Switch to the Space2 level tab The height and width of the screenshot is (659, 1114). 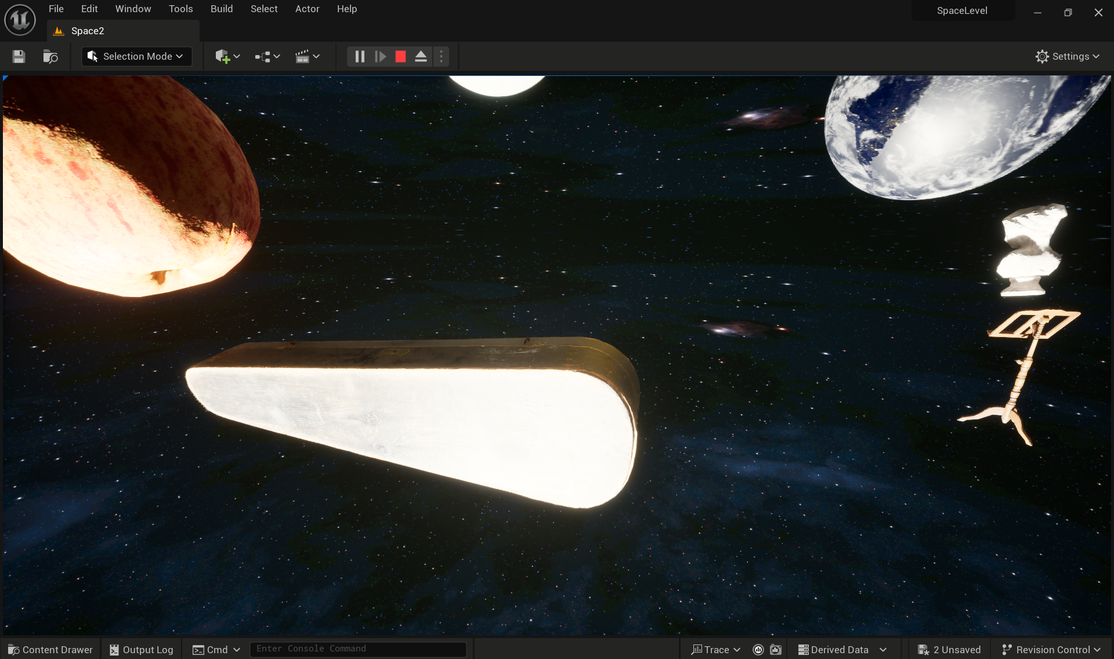[87, 31]
